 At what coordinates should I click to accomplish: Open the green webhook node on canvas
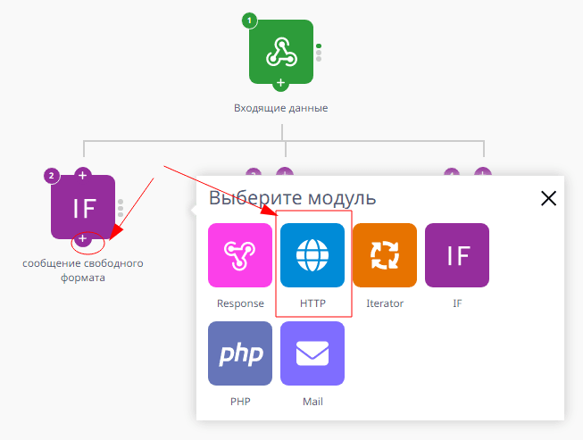280,52
